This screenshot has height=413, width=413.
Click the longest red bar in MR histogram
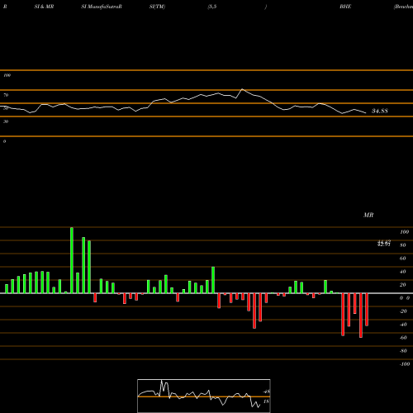point(361,316)
